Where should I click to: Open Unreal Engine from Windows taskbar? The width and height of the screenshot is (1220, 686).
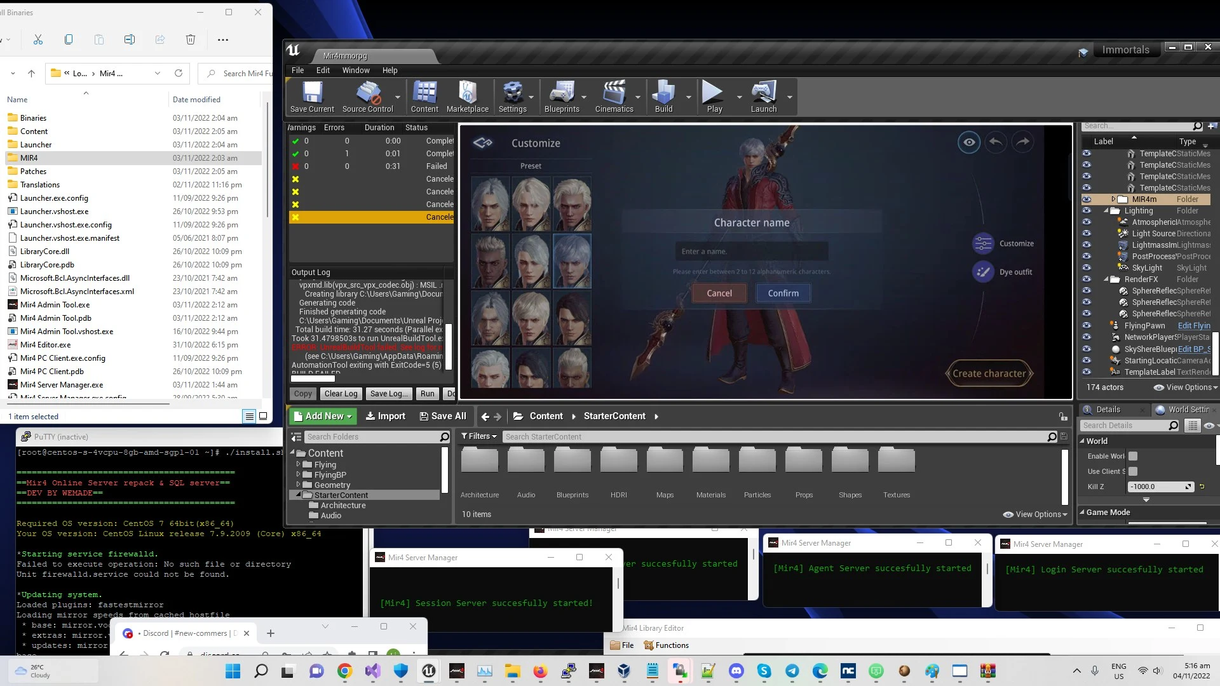pos(429,671)
